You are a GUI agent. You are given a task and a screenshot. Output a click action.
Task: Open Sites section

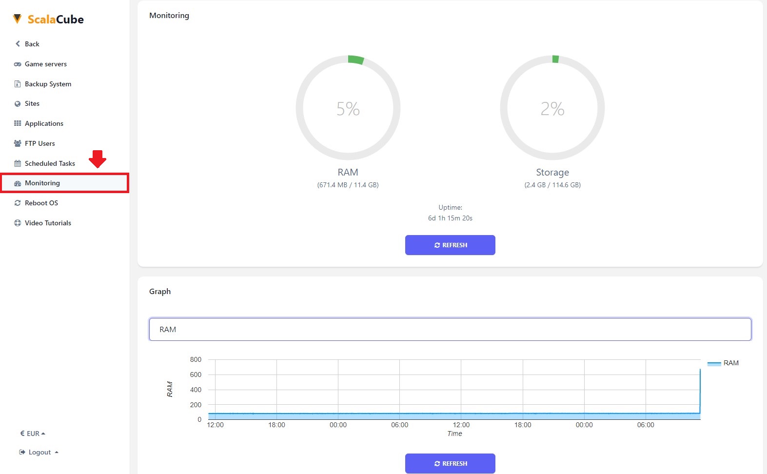tap(32, 103)
